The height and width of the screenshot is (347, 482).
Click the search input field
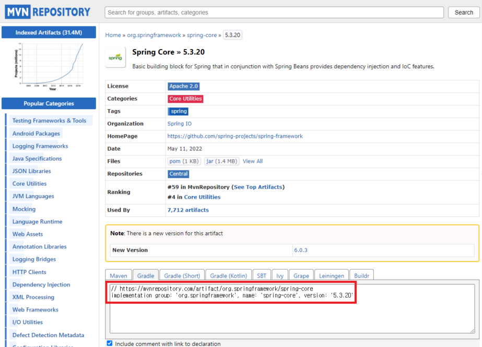click(x=274, y=13)
